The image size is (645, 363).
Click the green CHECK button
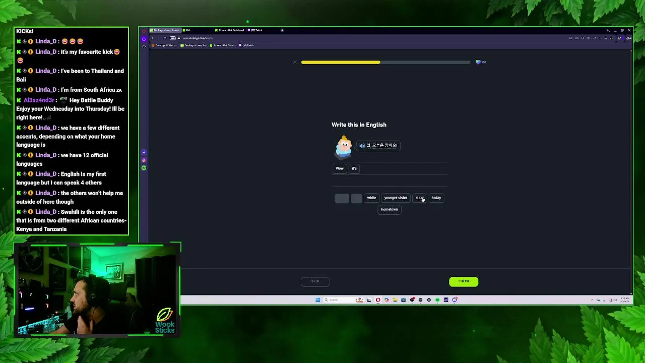point(464,281)
